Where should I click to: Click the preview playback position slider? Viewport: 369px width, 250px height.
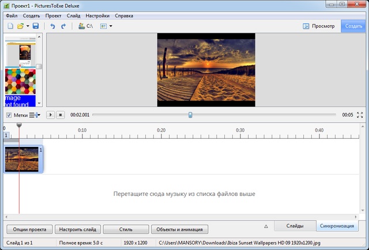[x=190, y=115]
